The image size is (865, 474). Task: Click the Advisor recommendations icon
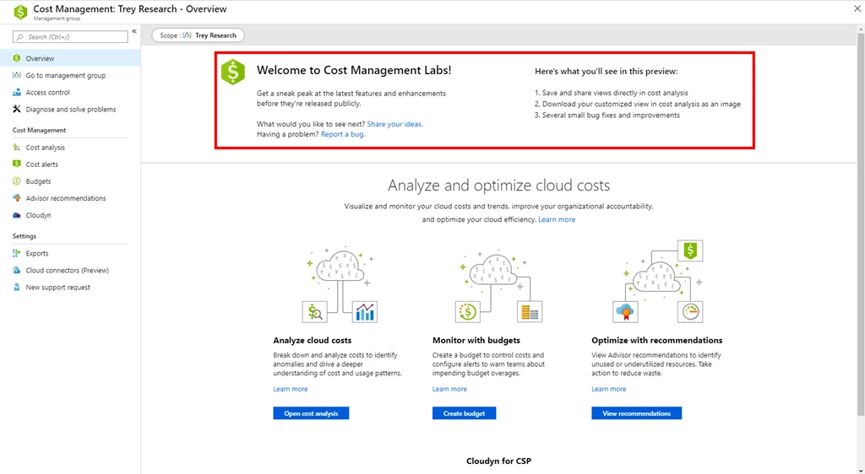point(17,198)
